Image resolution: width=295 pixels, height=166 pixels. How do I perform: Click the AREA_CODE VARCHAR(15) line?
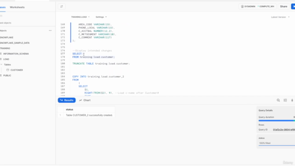point(95,24)
